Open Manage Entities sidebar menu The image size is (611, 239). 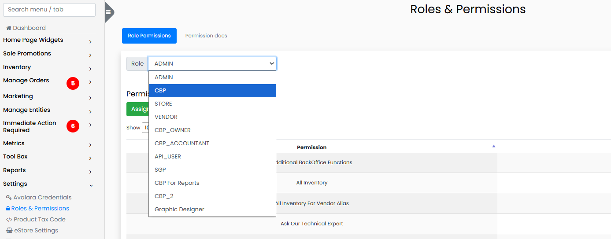(26, 110)
